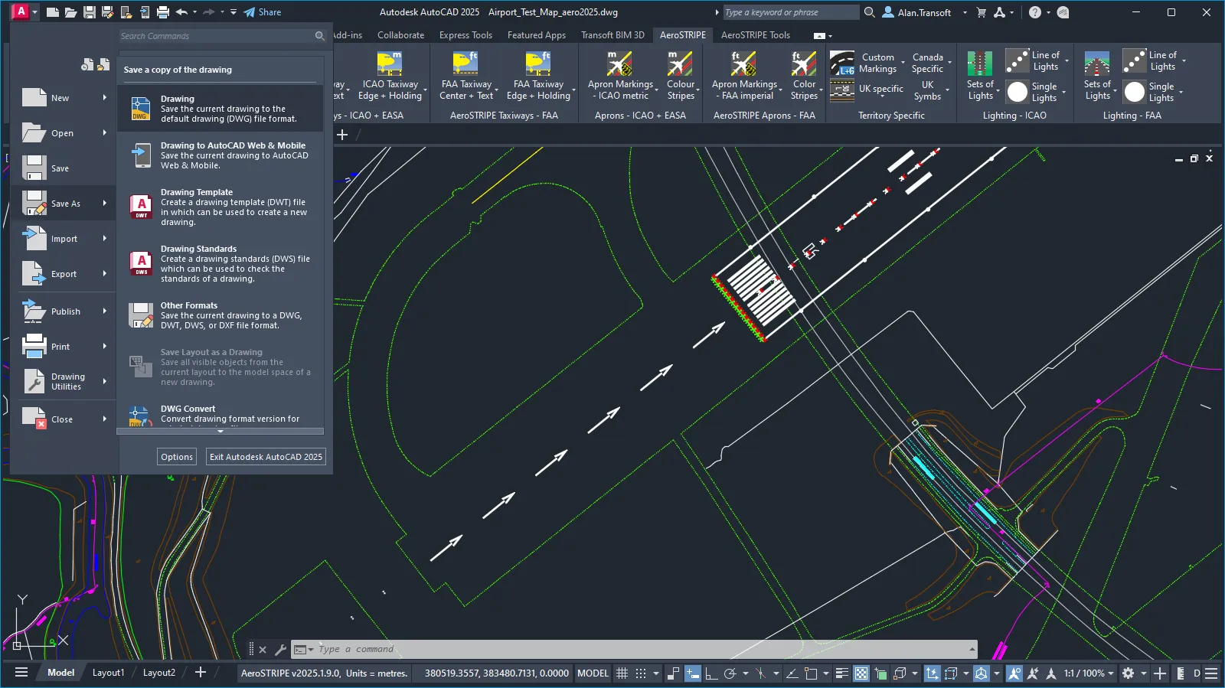Click the Undo arrow in quick access toolbar
Screen dimensions: 1225x688
pos(182,12)
